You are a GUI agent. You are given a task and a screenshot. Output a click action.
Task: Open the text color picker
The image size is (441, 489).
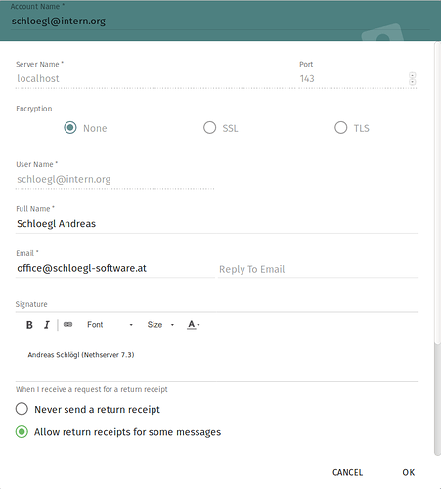(x=194, y=325)
